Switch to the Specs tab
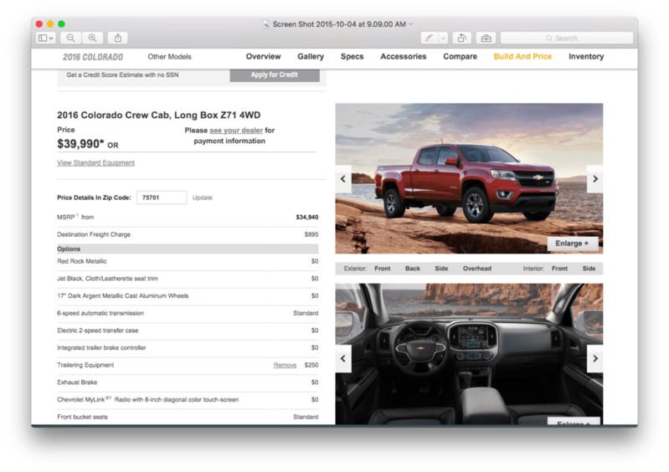Screen dimensions: 669x472 (352, 56)
